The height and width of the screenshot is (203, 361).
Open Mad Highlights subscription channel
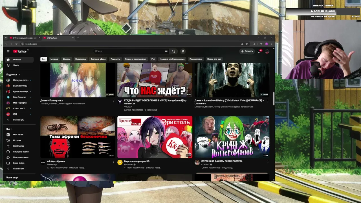click(19, 103)
